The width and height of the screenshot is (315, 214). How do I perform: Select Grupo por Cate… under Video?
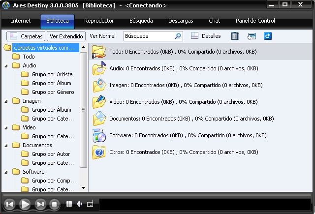pos(53,136)
